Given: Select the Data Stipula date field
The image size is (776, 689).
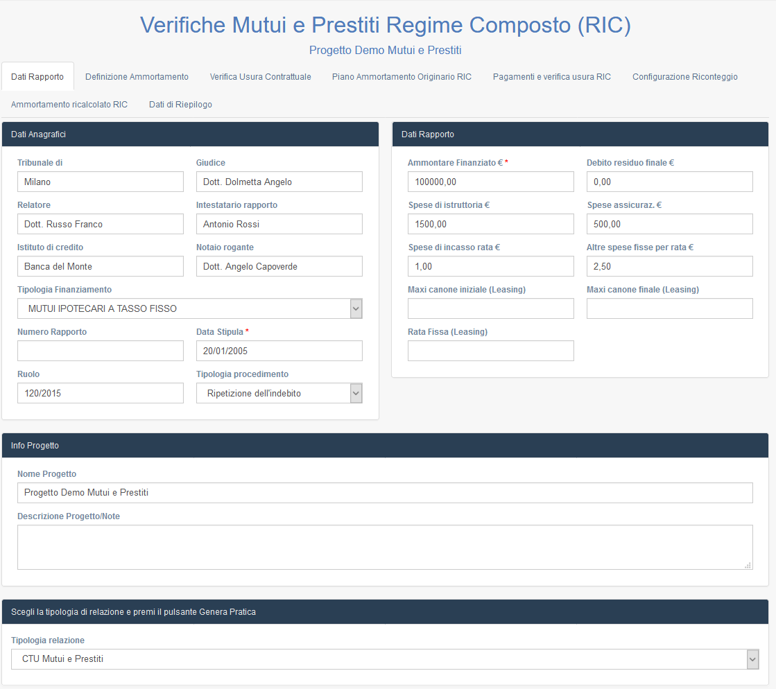Looking at the screenshot, I should point(279,351).
